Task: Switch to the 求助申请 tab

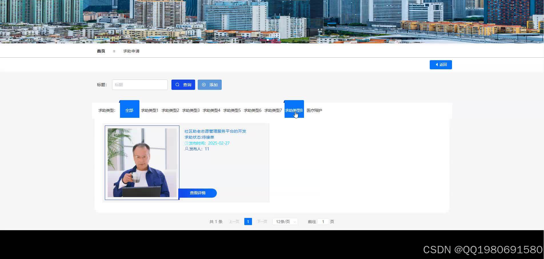Action: [x=131, y=51]
